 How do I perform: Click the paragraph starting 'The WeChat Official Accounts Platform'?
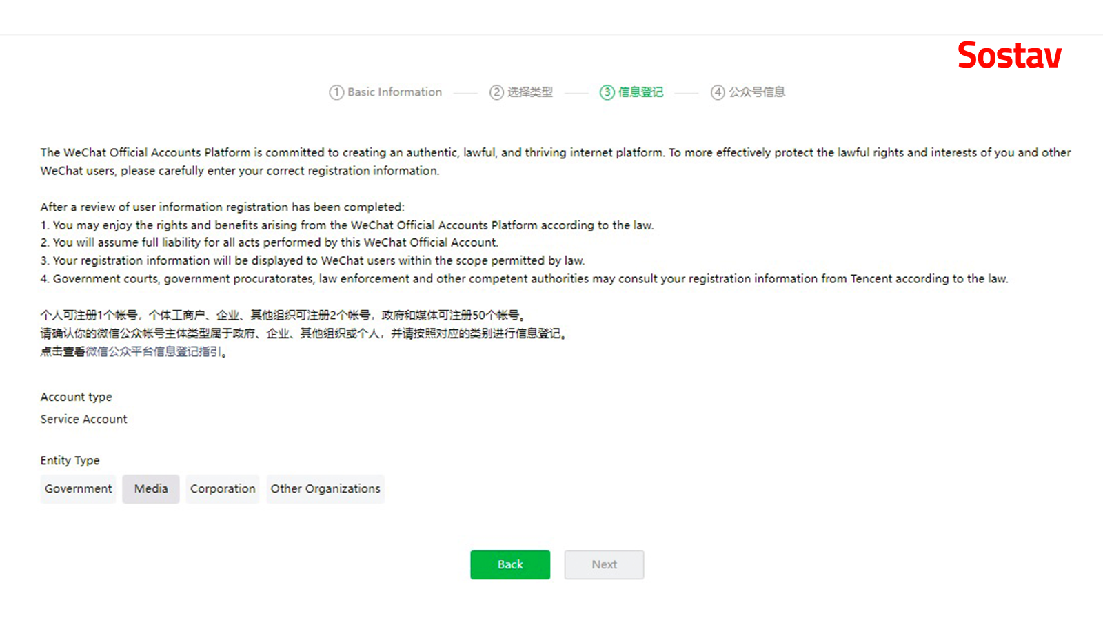tap(556, 162)
